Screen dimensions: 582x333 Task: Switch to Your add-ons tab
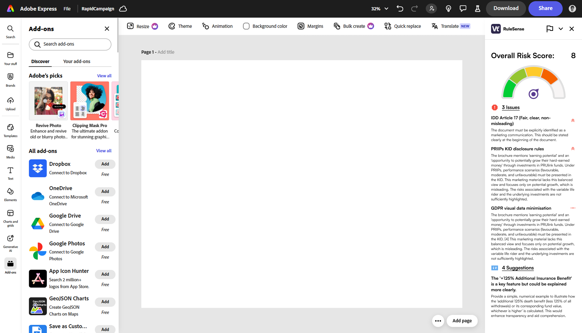tap(77, 61)
